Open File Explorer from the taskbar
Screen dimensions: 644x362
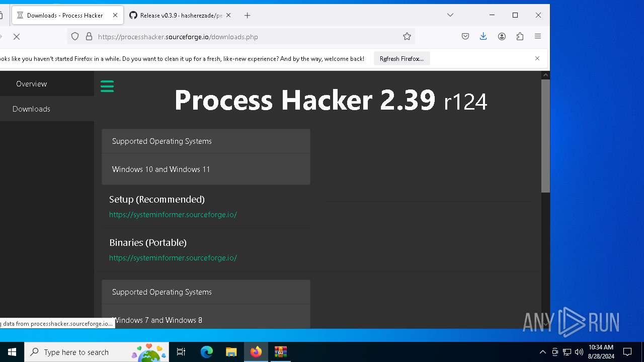tap(231, 352)
